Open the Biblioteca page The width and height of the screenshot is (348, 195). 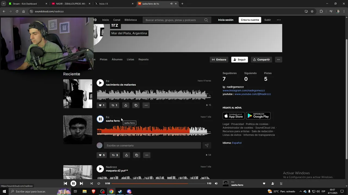tap(130, 20)
